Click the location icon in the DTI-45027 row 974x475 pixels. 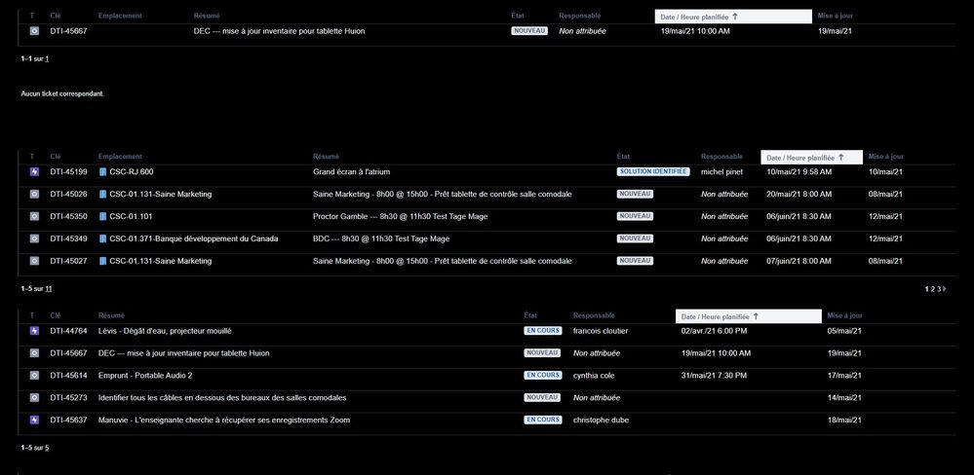pos(103,261)
